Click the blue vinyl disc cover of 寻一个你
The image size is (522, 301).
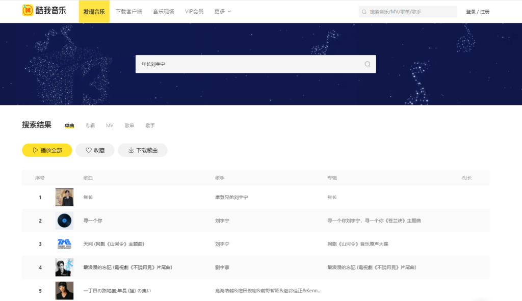[x=64, y=221]
